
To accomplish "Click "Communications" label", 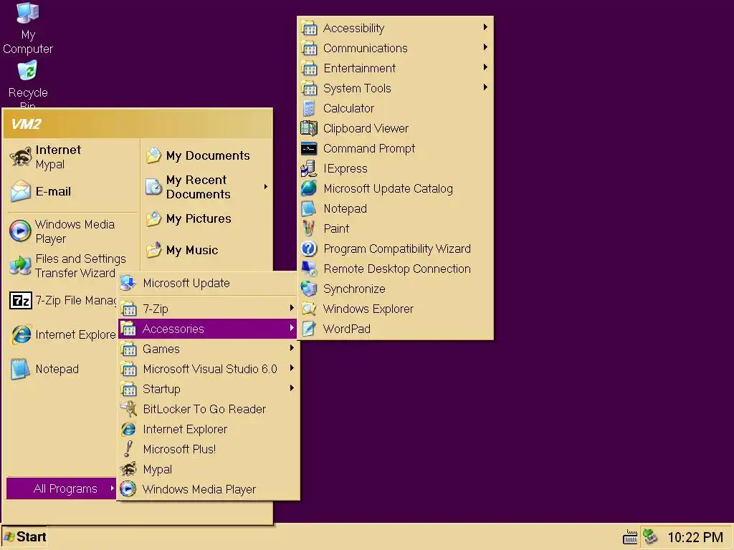I will pyautogui.click(x=365, y=48).
